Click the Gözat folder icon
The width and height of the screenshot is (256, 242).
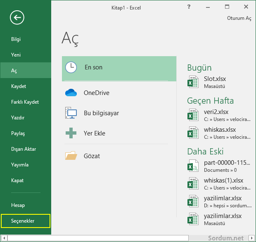(71, 155)
